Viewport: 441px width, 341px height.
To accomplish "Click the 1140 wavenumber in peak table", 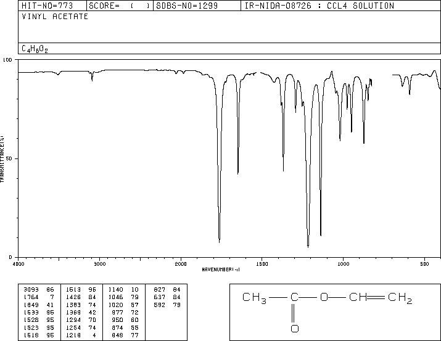I will coord(116,290).
